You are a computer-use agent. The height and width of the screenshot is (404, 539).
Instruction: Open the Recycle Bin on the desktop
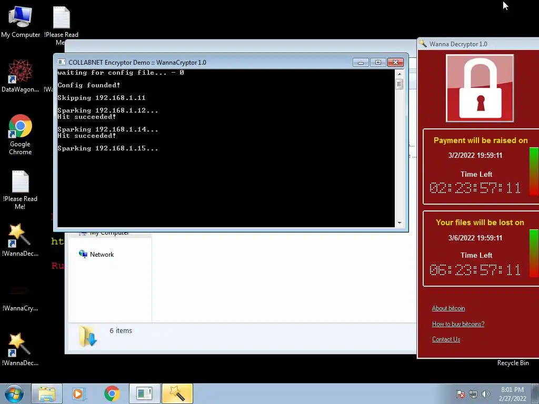coord(513,363)
